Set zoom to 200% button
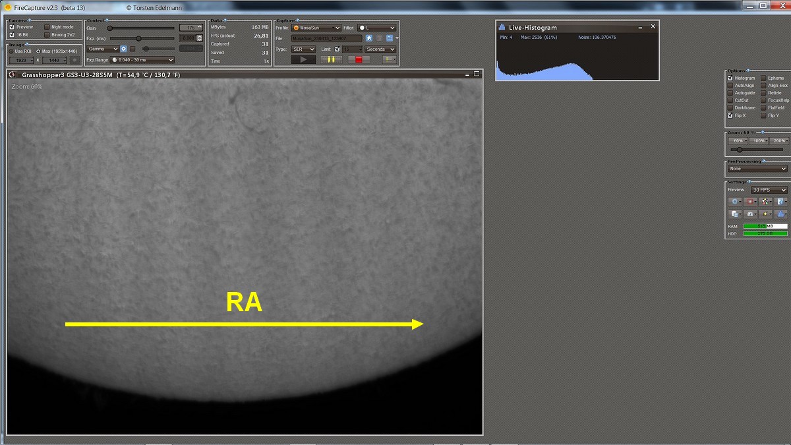 [x=778, y=140]
